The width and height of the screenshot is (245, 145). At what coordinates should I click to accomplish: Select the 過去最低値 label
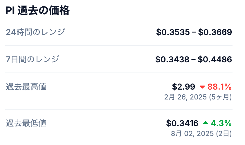(26, 123)
